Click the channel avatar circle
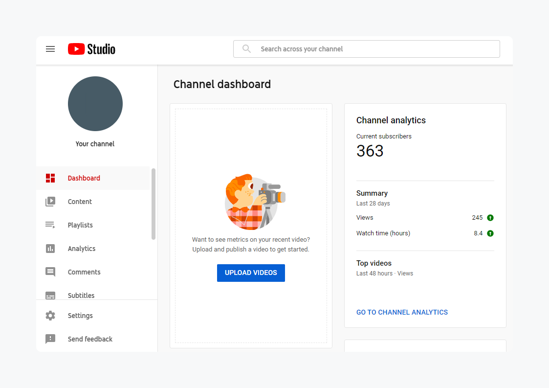The image size is (549, 388). (x=95, y=104)
